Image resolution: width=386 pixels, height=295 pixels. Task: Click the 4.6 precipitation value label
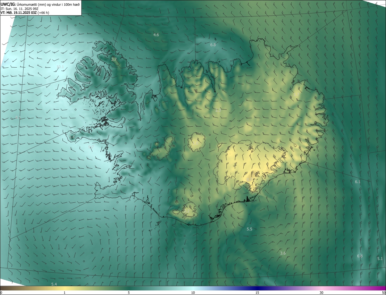(x=156, y=35)
